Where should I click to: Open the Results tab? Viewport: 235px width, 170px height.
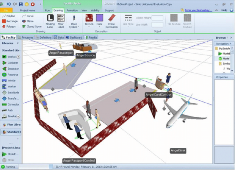[91, 37]
